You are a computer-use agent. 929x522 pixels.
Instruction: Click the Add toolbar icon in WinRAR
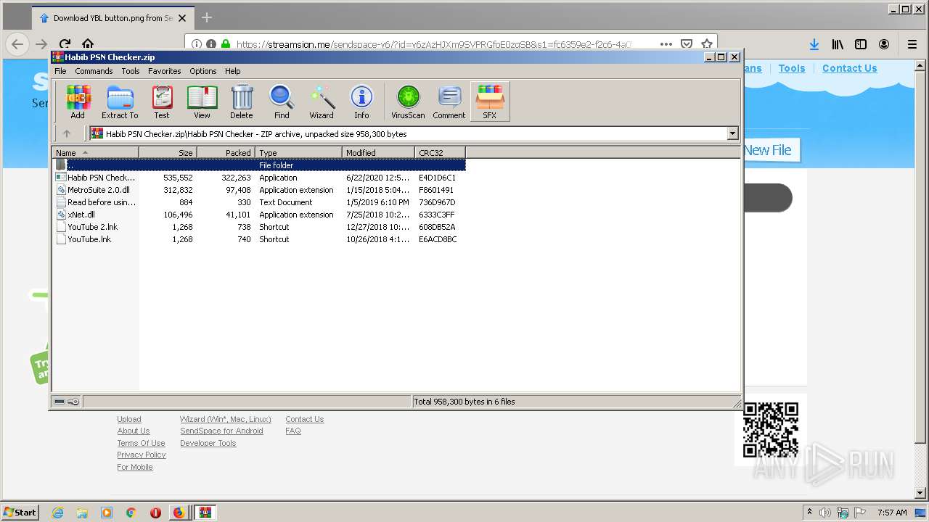click(78, 101)
